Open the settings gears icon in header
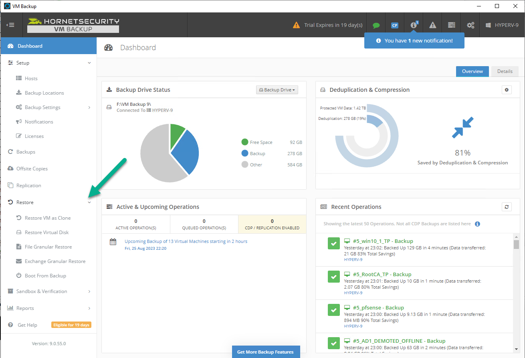 point(470,25)
